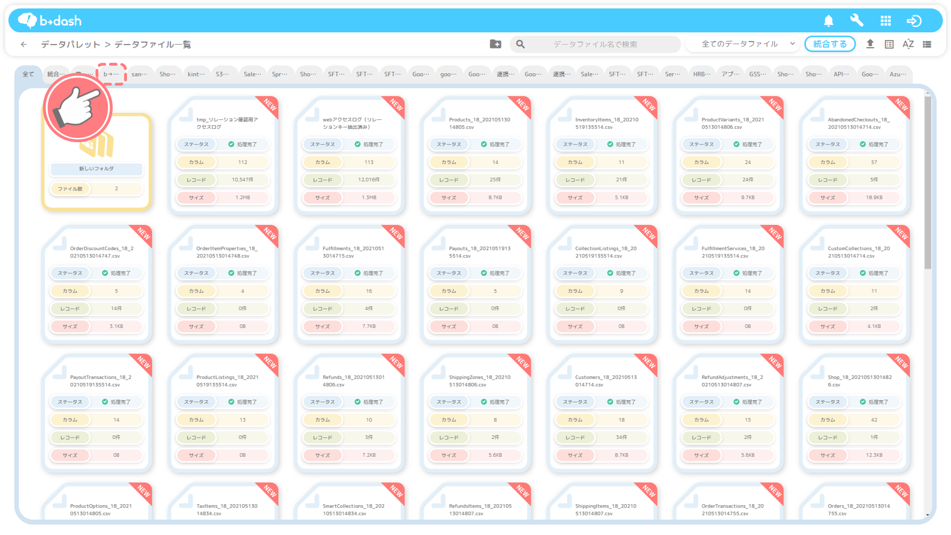Viewport: 951px width, 535px height.
Task: Select the 統合… tab
Action: click(x=56, y=74)
